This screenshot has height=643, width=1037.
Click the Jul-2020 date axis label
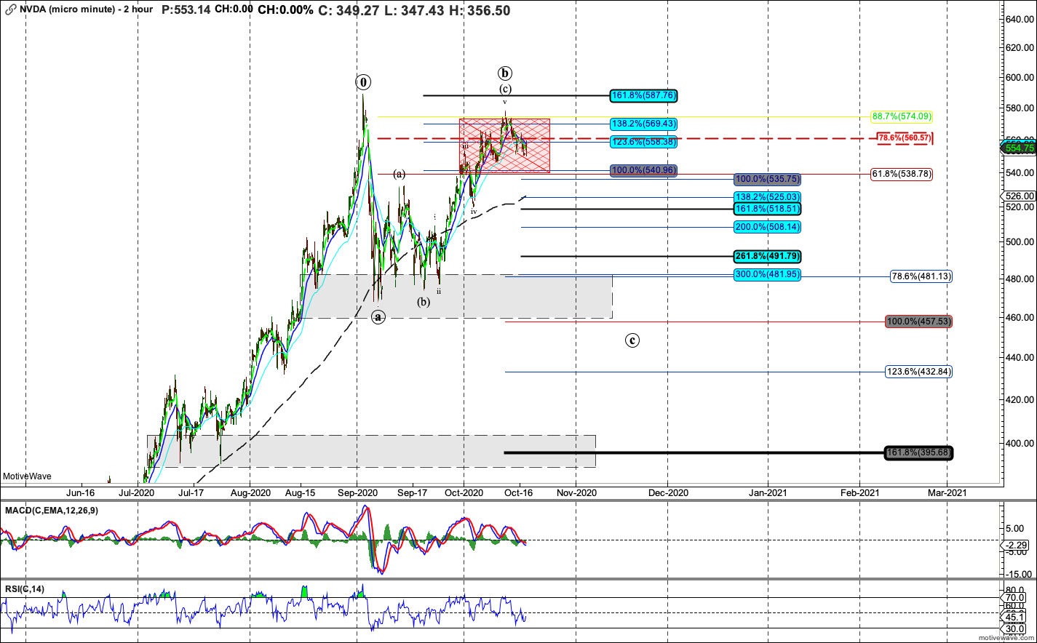(x=137, y=492)
